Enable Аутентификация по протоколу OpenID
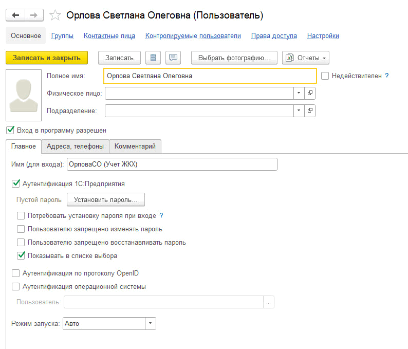Image resolution: width=408 pixels, height=349 pixels. click(15, 273)
